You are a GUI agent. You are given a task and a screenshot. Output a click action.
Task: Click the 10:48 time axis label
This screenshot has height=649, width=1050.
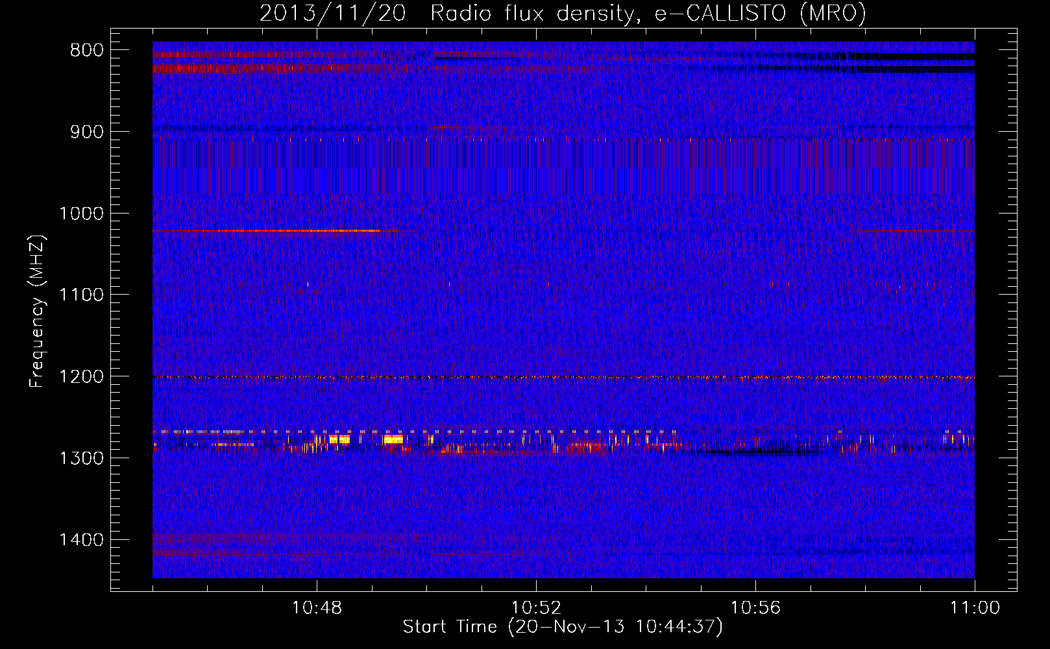(x=317, y=608)
